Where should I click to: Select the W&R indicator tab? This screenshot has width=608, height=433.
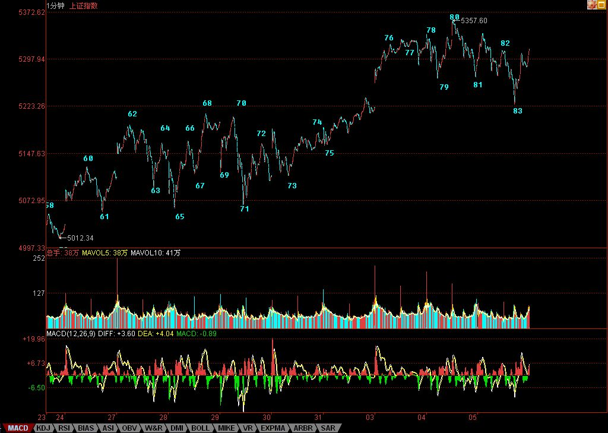(153, 428)
